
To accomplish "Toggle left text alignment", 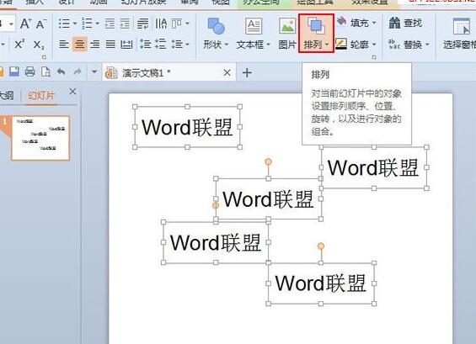I will pos(64,45).
